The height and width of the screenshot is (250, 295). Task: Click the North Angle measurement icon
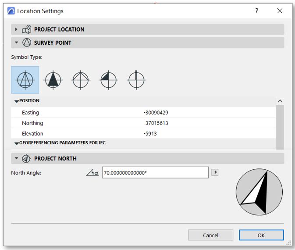coord(92,173)
